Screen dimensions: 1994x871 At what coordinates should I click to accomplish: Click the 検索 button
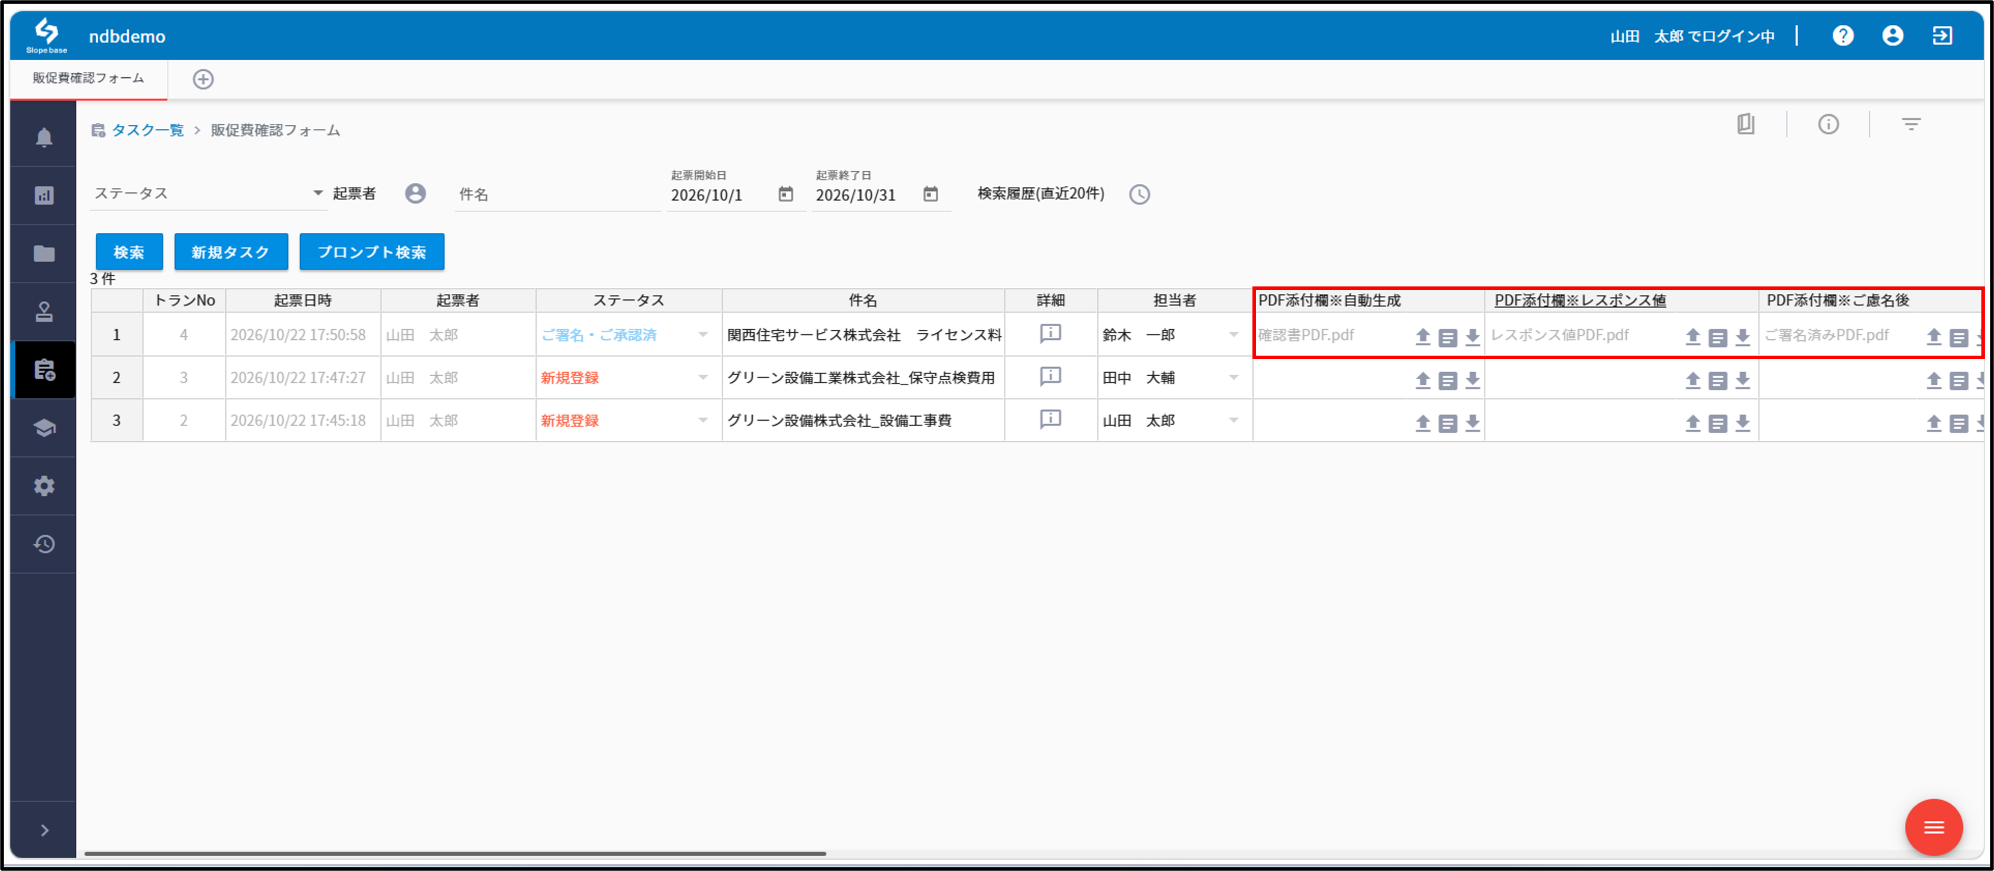129,252
